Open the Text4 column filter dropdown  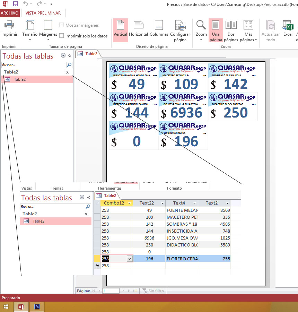pyautogui.click(x=195, y=203)
